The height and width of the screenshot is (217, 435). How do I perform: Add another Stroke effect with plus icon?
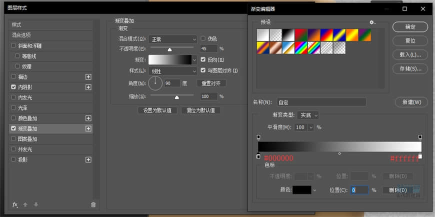[88, 77]
